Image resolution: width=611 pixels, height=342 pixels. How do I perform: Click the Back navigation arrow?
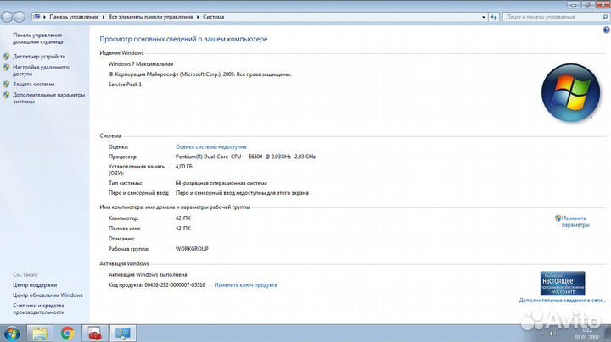click(x=8, y=16)
